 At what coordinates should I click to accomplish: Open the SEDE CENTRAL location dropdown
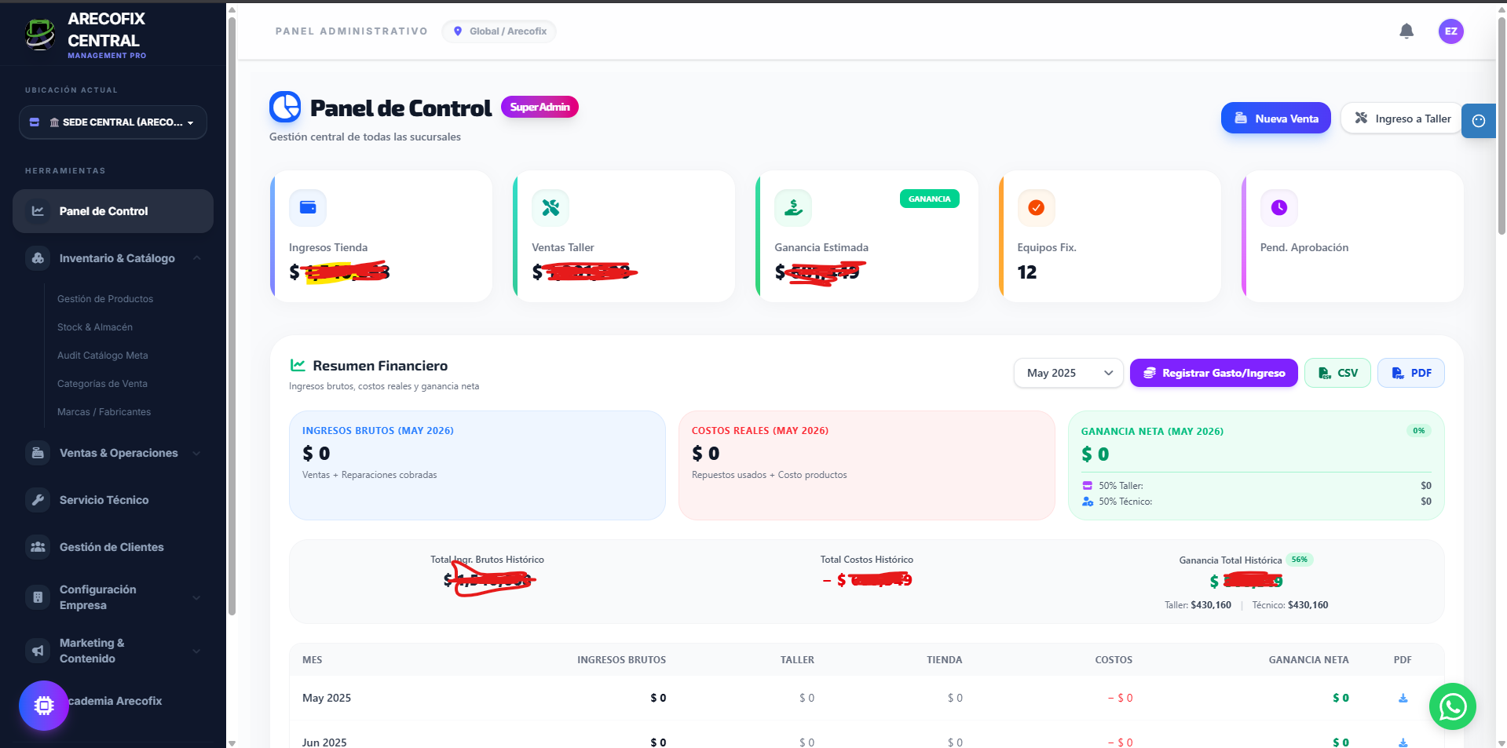tap(113, 122)
